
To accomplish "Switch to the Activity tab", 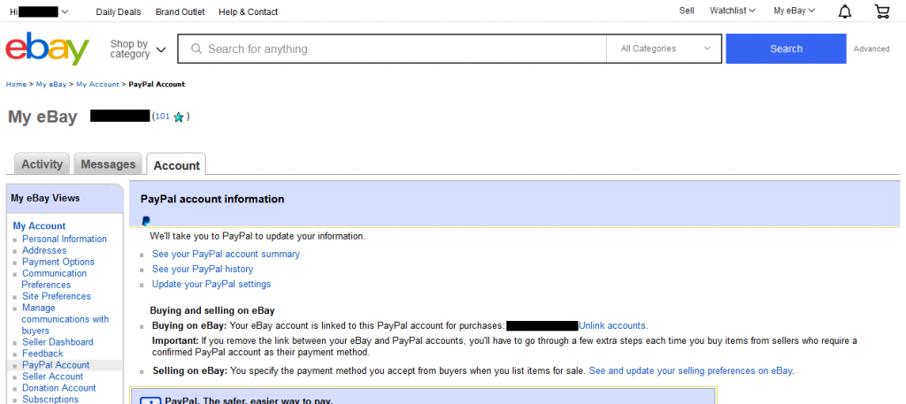I will tap(42, 164).
